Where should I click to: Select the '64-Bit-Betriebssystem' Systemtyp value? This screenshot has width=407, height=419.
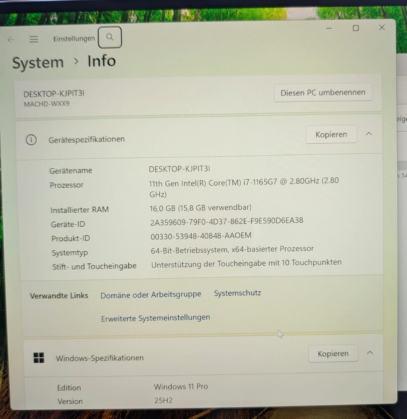pos(232,250)
